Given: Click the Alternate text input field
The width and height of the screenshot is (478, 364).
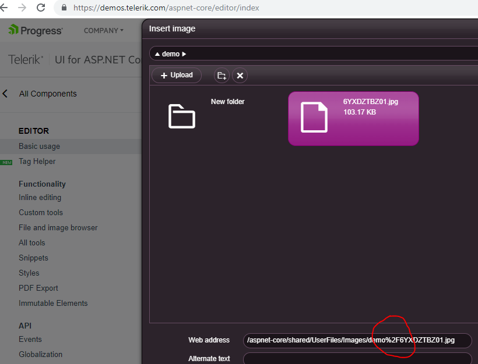Looking at the screenshot, I should coord(357,359).
